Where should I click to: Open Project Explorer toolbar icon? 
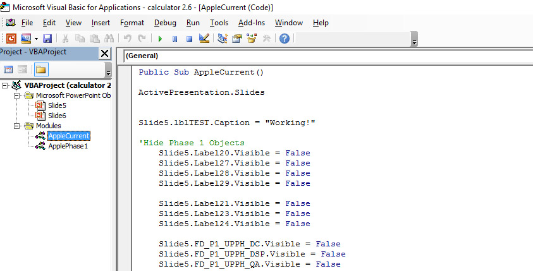(223, 39)
